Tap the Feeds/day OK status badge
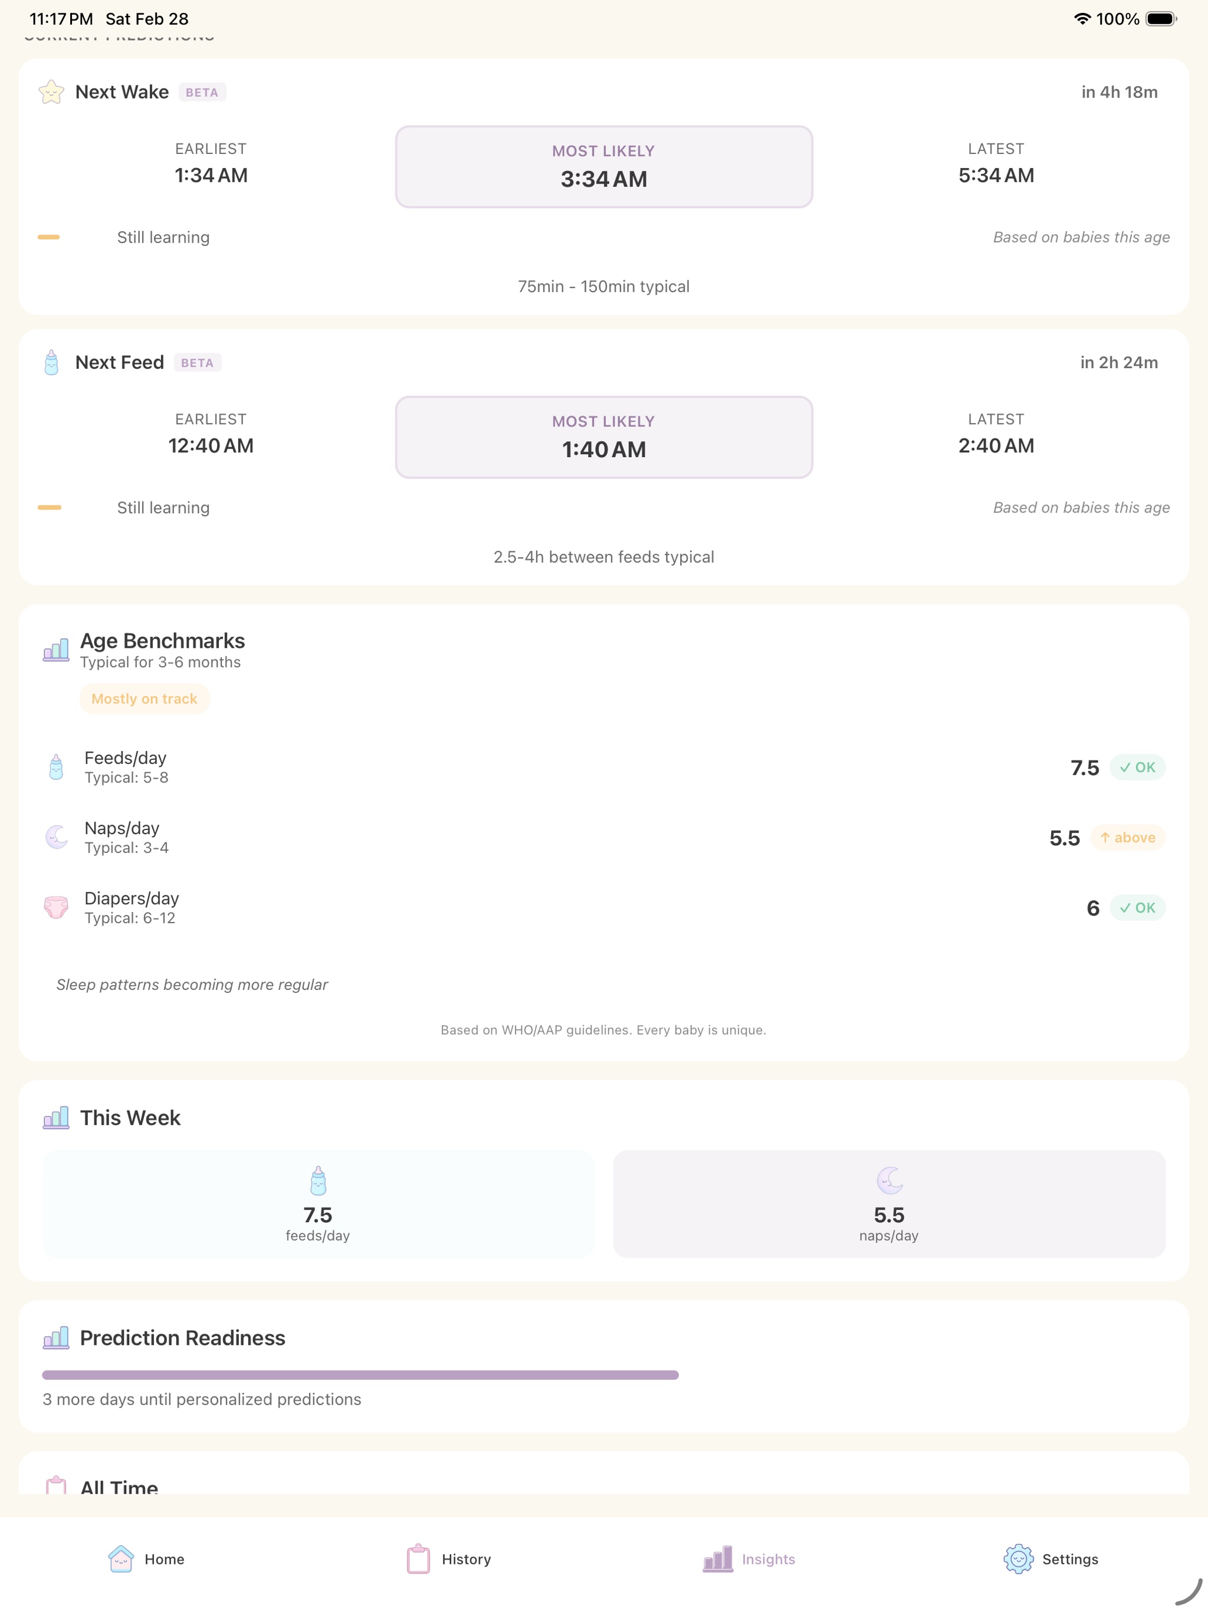The image size is (1208, 1611). click(1137, 767)
